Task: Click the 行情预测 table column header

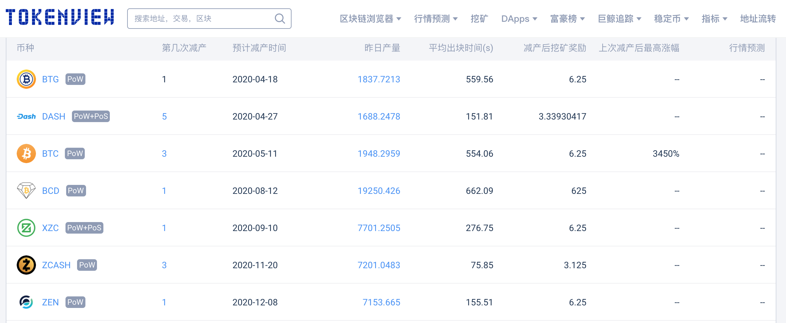Action: click(x=747, y=48)
